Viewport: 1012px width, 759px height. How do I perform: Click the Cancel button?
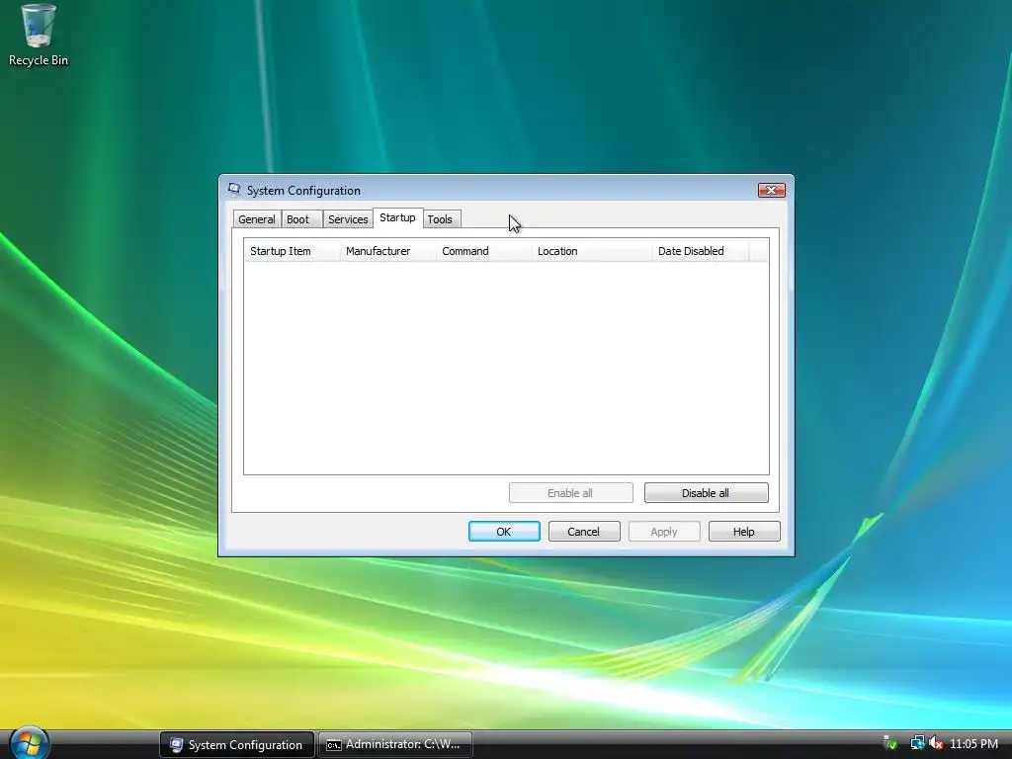(x=584, y=532)
